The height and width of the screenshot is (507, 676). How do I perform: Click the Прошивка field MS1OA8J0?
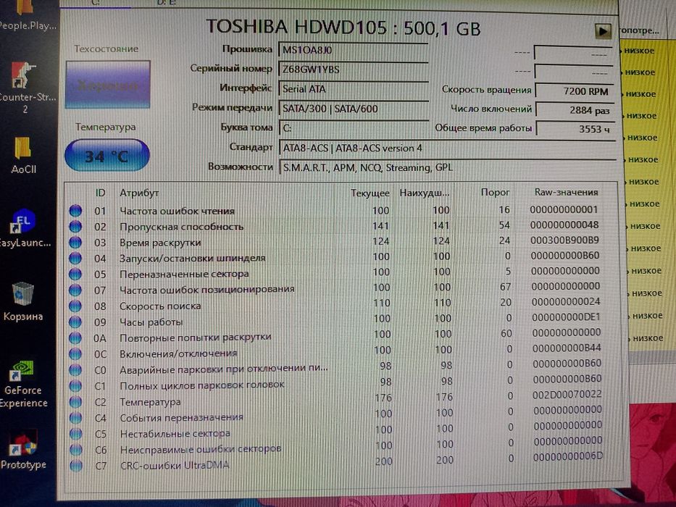click(354, 50)
